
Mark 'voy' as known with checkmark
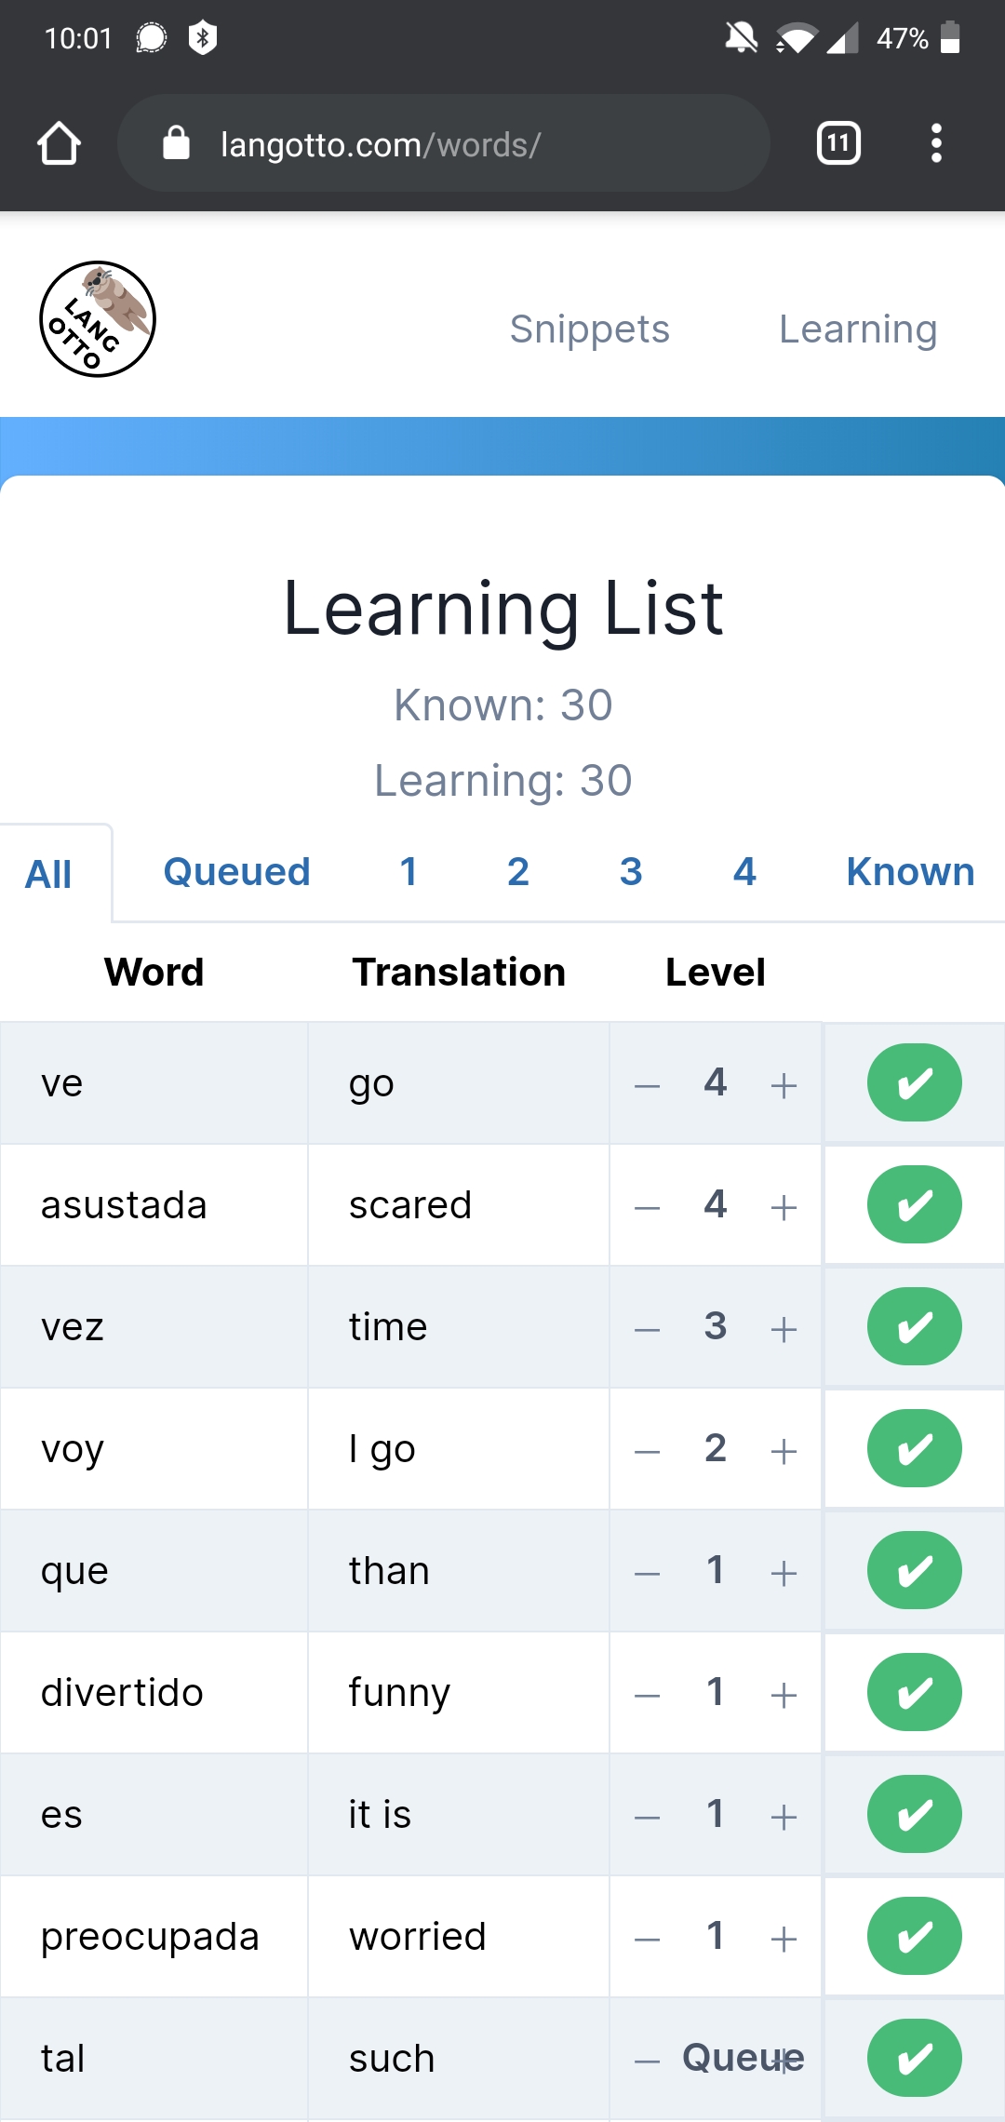[x=914, y=1449]
